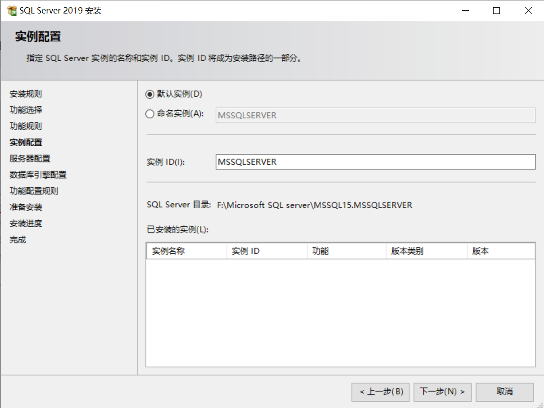The width and height of the screenshot is (544, 408).
Task: Click the 实例配置 step in sidebar
Action: (x=26, y=143)
